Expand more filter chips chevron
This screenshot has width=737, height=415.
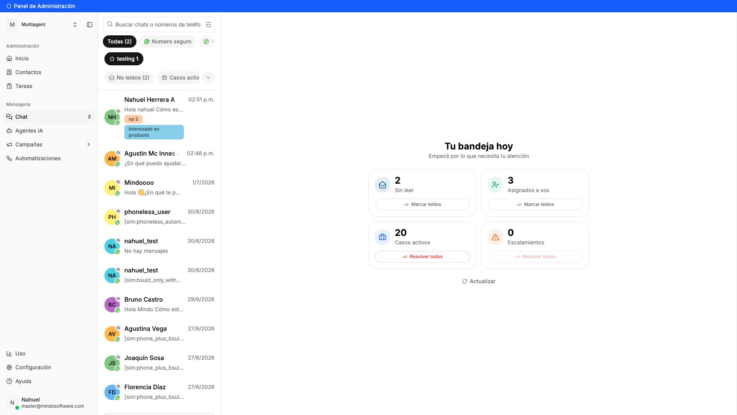(208, 78)
